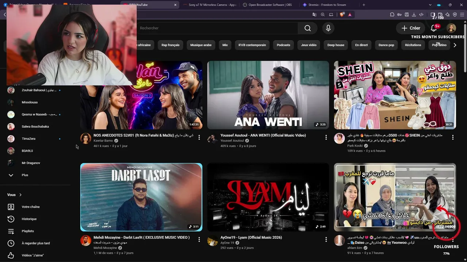Select the Rap français chip
Image resolution: width=467 pixels, height=262 pixels.
[170, 45]
